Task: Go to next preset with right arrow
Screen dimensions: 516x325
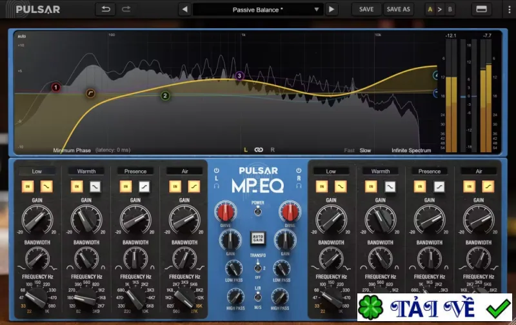Action: click(x=332, y=10)
